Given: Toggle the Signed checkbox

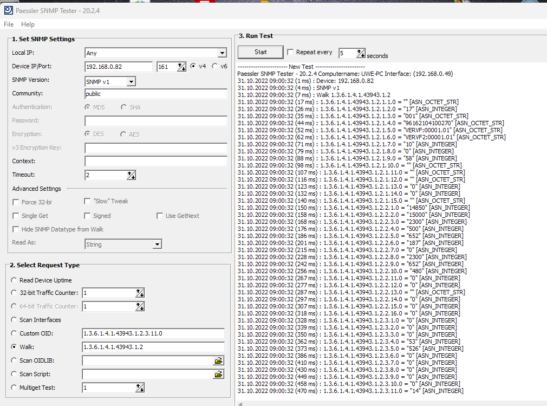Looking at the screenshot, I should click(x=87, y=216).
